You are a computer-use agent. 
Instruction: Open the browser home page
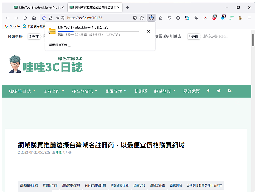coord(34,18)
